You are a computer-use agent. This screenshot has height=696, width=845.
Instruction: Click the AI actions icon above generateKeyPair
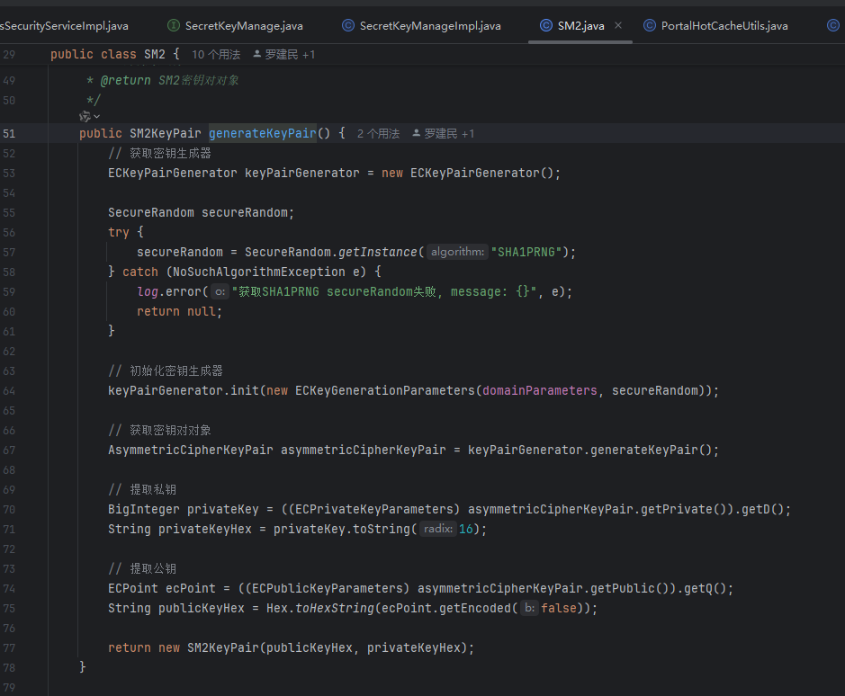pos(85,116)
